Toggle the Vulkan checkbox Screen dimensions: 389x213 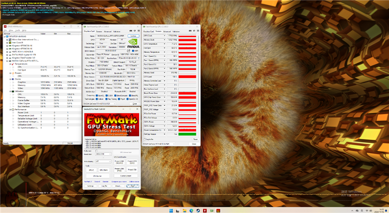[97, 99]
